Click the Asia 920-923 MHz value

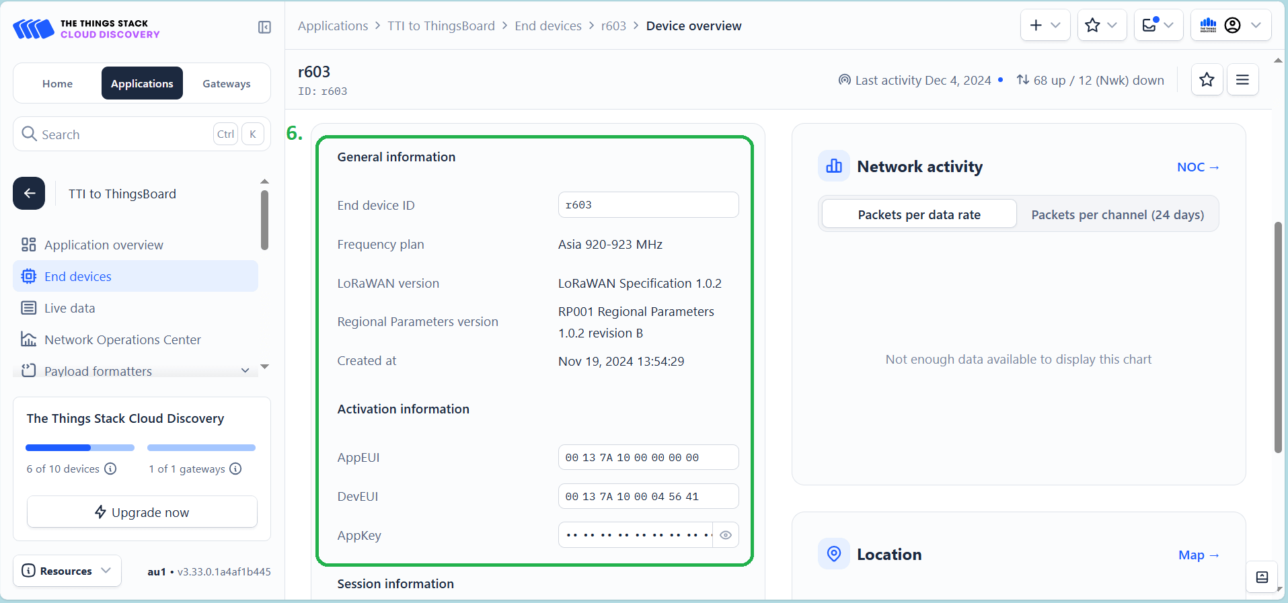pyautogui.click(x=610, y=244)
